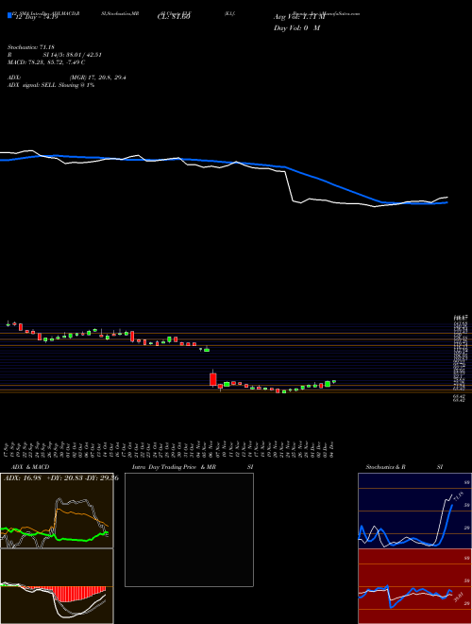
Task: Click the 'ADX: 16.98 +DY: 20.83 -DY: 29.36' readout
Action: tap(60, 478)
